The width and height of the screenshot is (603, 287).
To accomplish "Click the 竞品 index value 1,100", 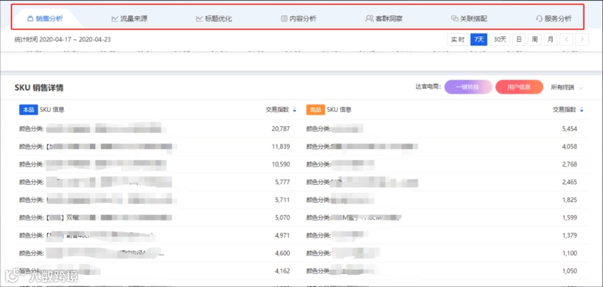I will [569, 253].
